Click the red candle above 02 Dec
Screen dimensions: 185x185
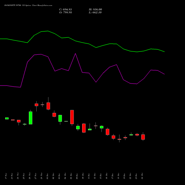(x=54, y=115)
